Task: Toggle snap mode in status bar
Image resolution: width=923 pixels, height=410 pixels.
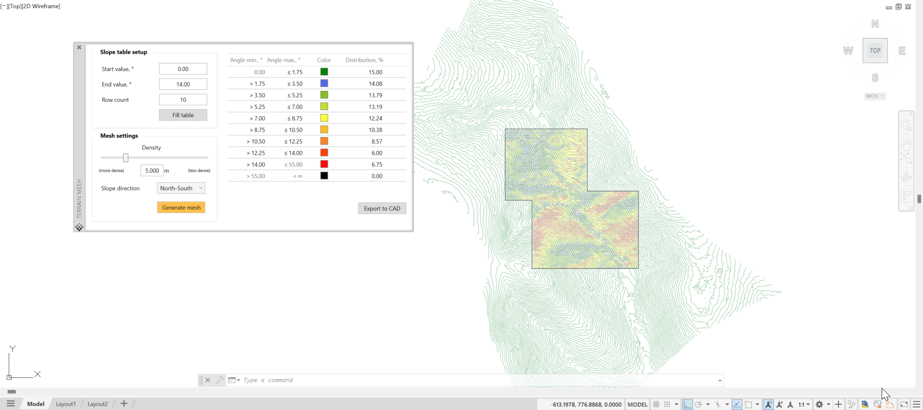Action: (667, 404)
